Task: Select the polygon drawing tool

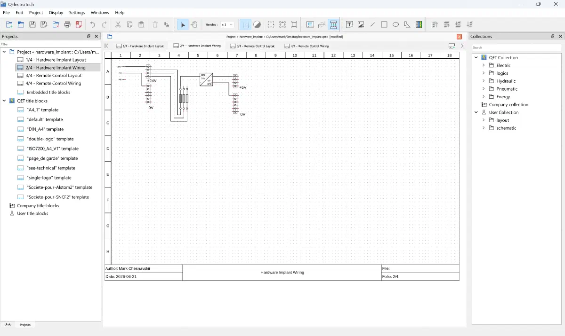Action: (407, 24)
